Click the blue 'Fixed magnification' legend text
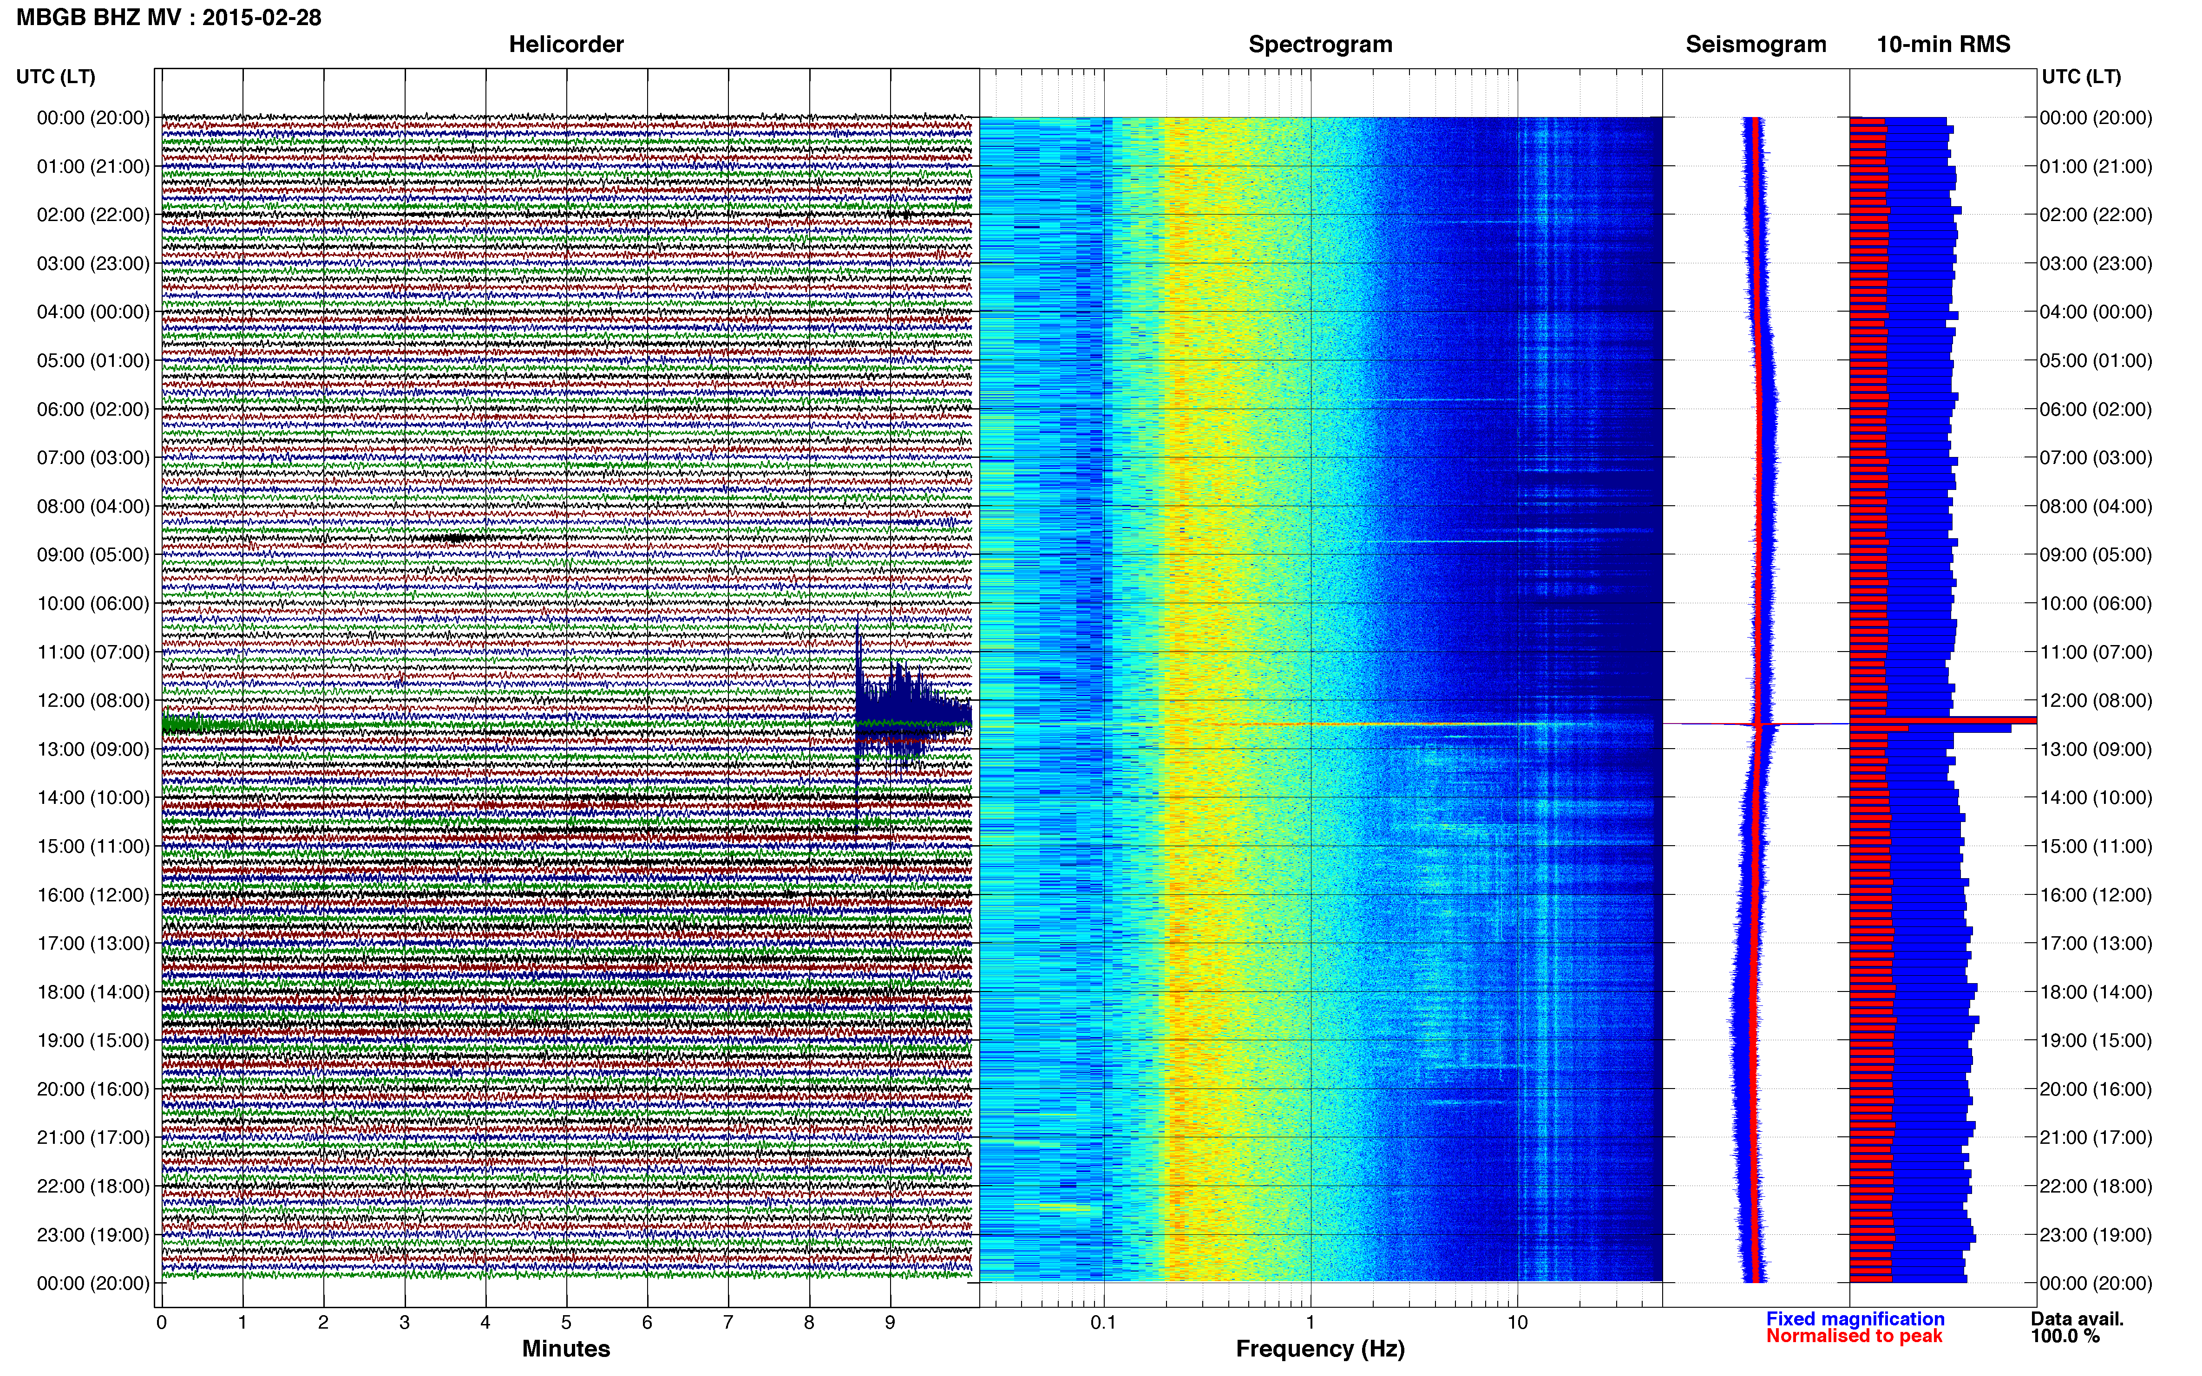 pos(1855,1319)
